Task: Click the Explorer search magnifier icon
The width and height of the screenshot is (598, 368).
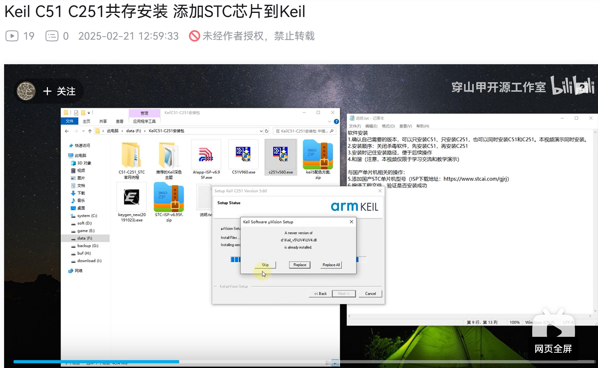Action: 332,131
